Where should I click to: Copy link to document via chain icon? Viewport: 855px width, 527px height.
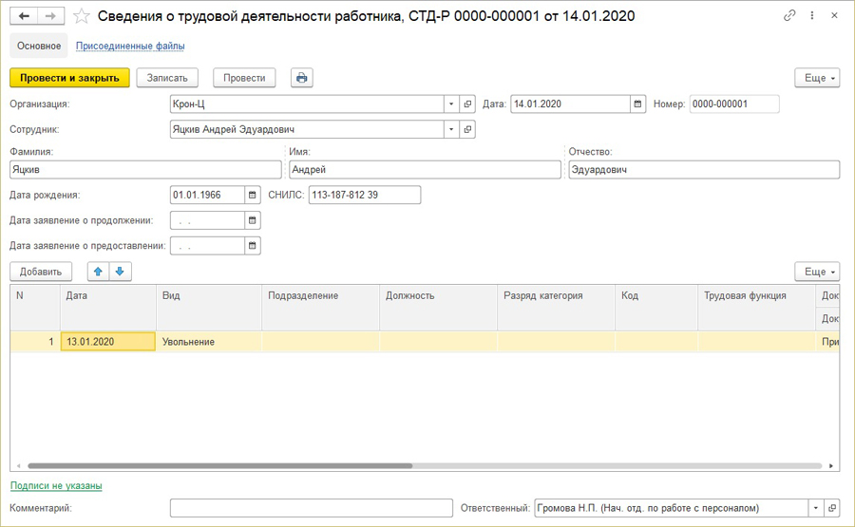click(x=789, y=15)
